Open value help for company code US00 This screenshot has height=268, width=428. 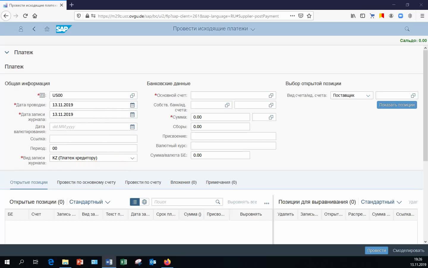tap(132, 96)
